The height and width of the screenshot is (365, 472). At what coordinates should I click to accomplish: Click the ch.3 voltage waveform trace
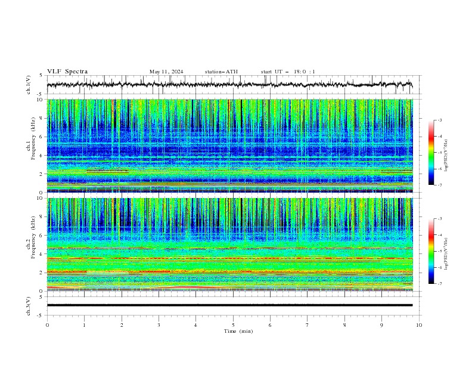click(x=229, y=305)
